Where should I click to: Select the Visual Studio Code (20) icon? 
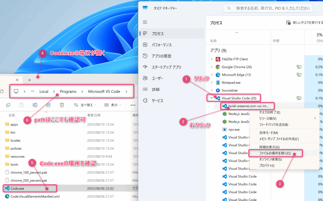pos(218,98)
